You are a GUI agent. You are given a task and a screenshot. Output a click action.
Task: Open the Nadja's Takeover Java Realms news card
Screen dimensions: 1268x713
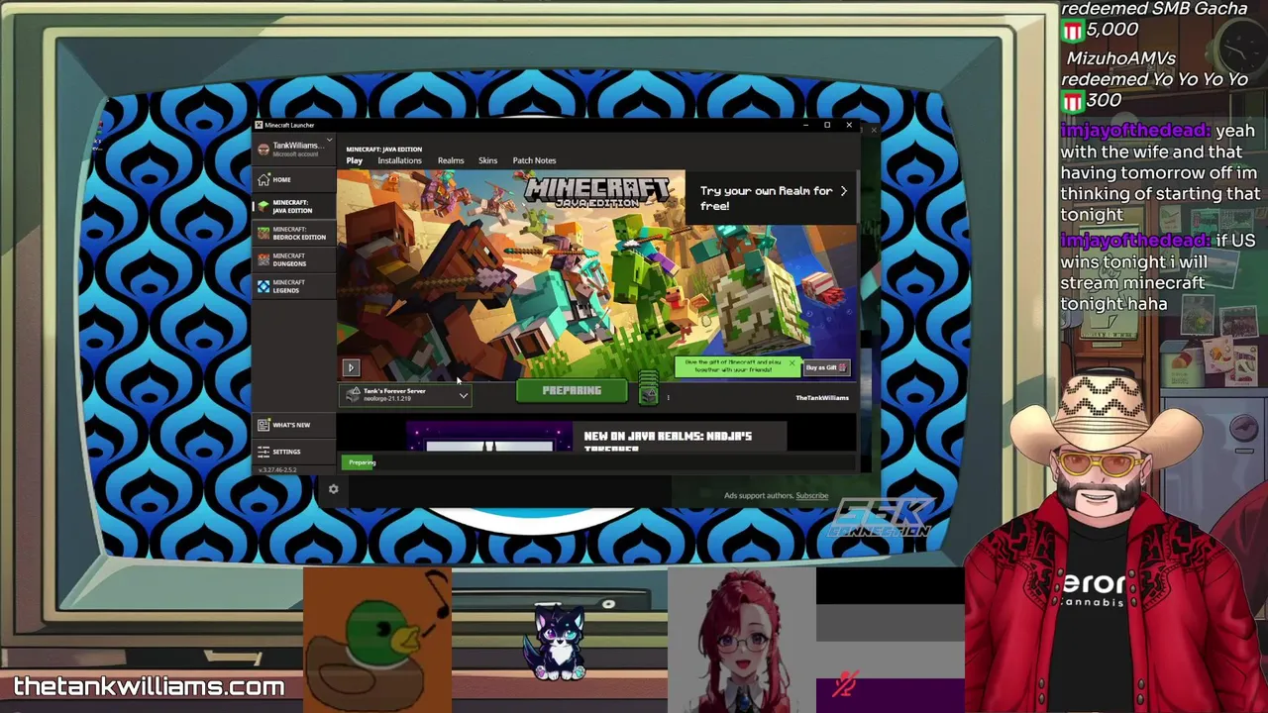[595, 437]
